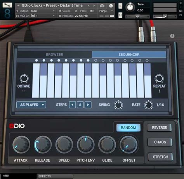Click the OFFSET knob
Screen dimensions: 184x179
click(128, 145)
